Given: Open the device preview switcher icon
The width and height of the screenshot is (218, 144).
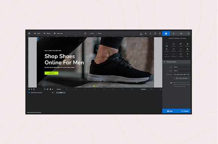Looking at the screenshot, I should [x=155, y=33].
